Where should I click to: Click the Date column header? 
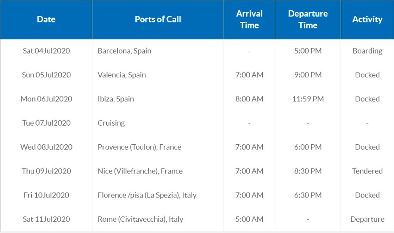click(46, 20)
